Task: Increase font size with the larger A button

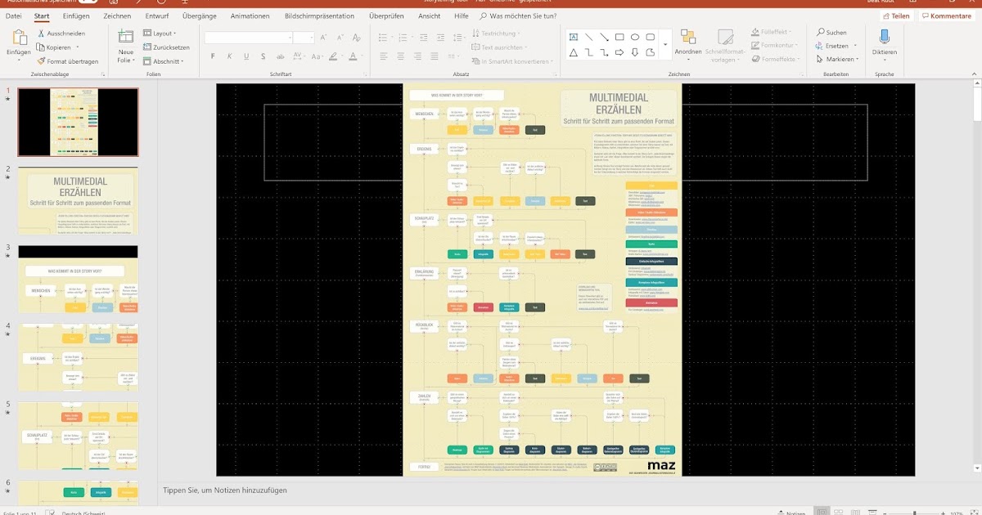Action: 324,38
